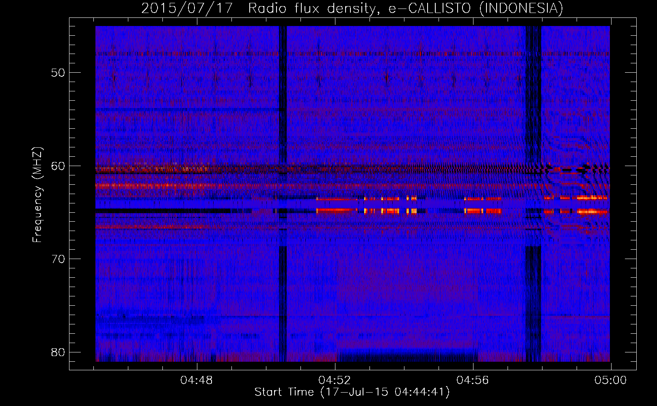Screen dimensions: 657x406
Task: Select the 04:48 time tick label
Action: tap(197, 380)
